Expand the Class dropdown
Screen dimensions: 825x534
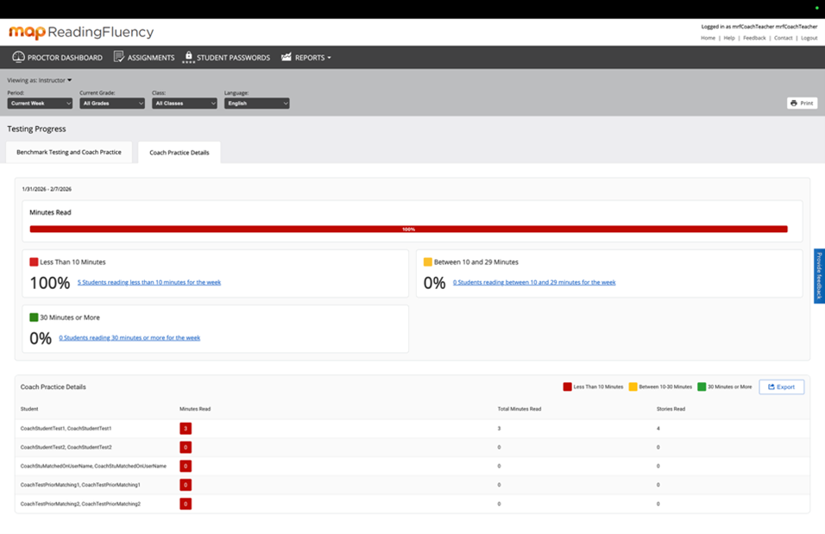pyautogui.click(x=185, y=104)
